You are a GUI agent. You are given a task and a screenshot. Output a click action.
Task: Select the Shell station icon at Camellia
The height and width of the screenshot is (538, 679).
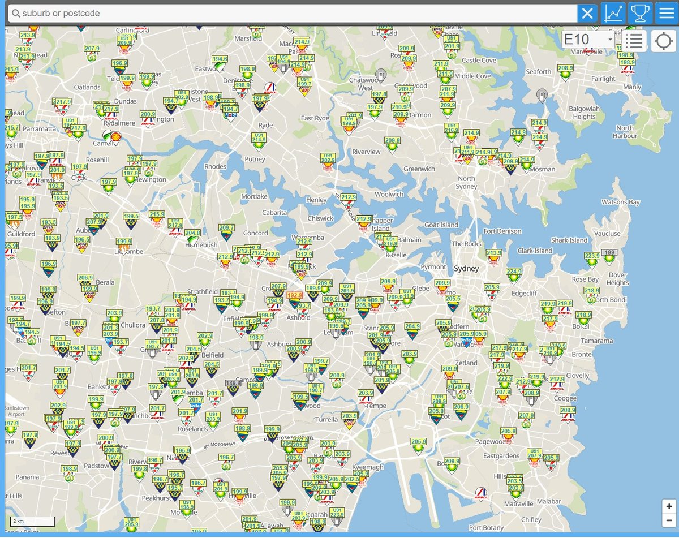(115, 137)
